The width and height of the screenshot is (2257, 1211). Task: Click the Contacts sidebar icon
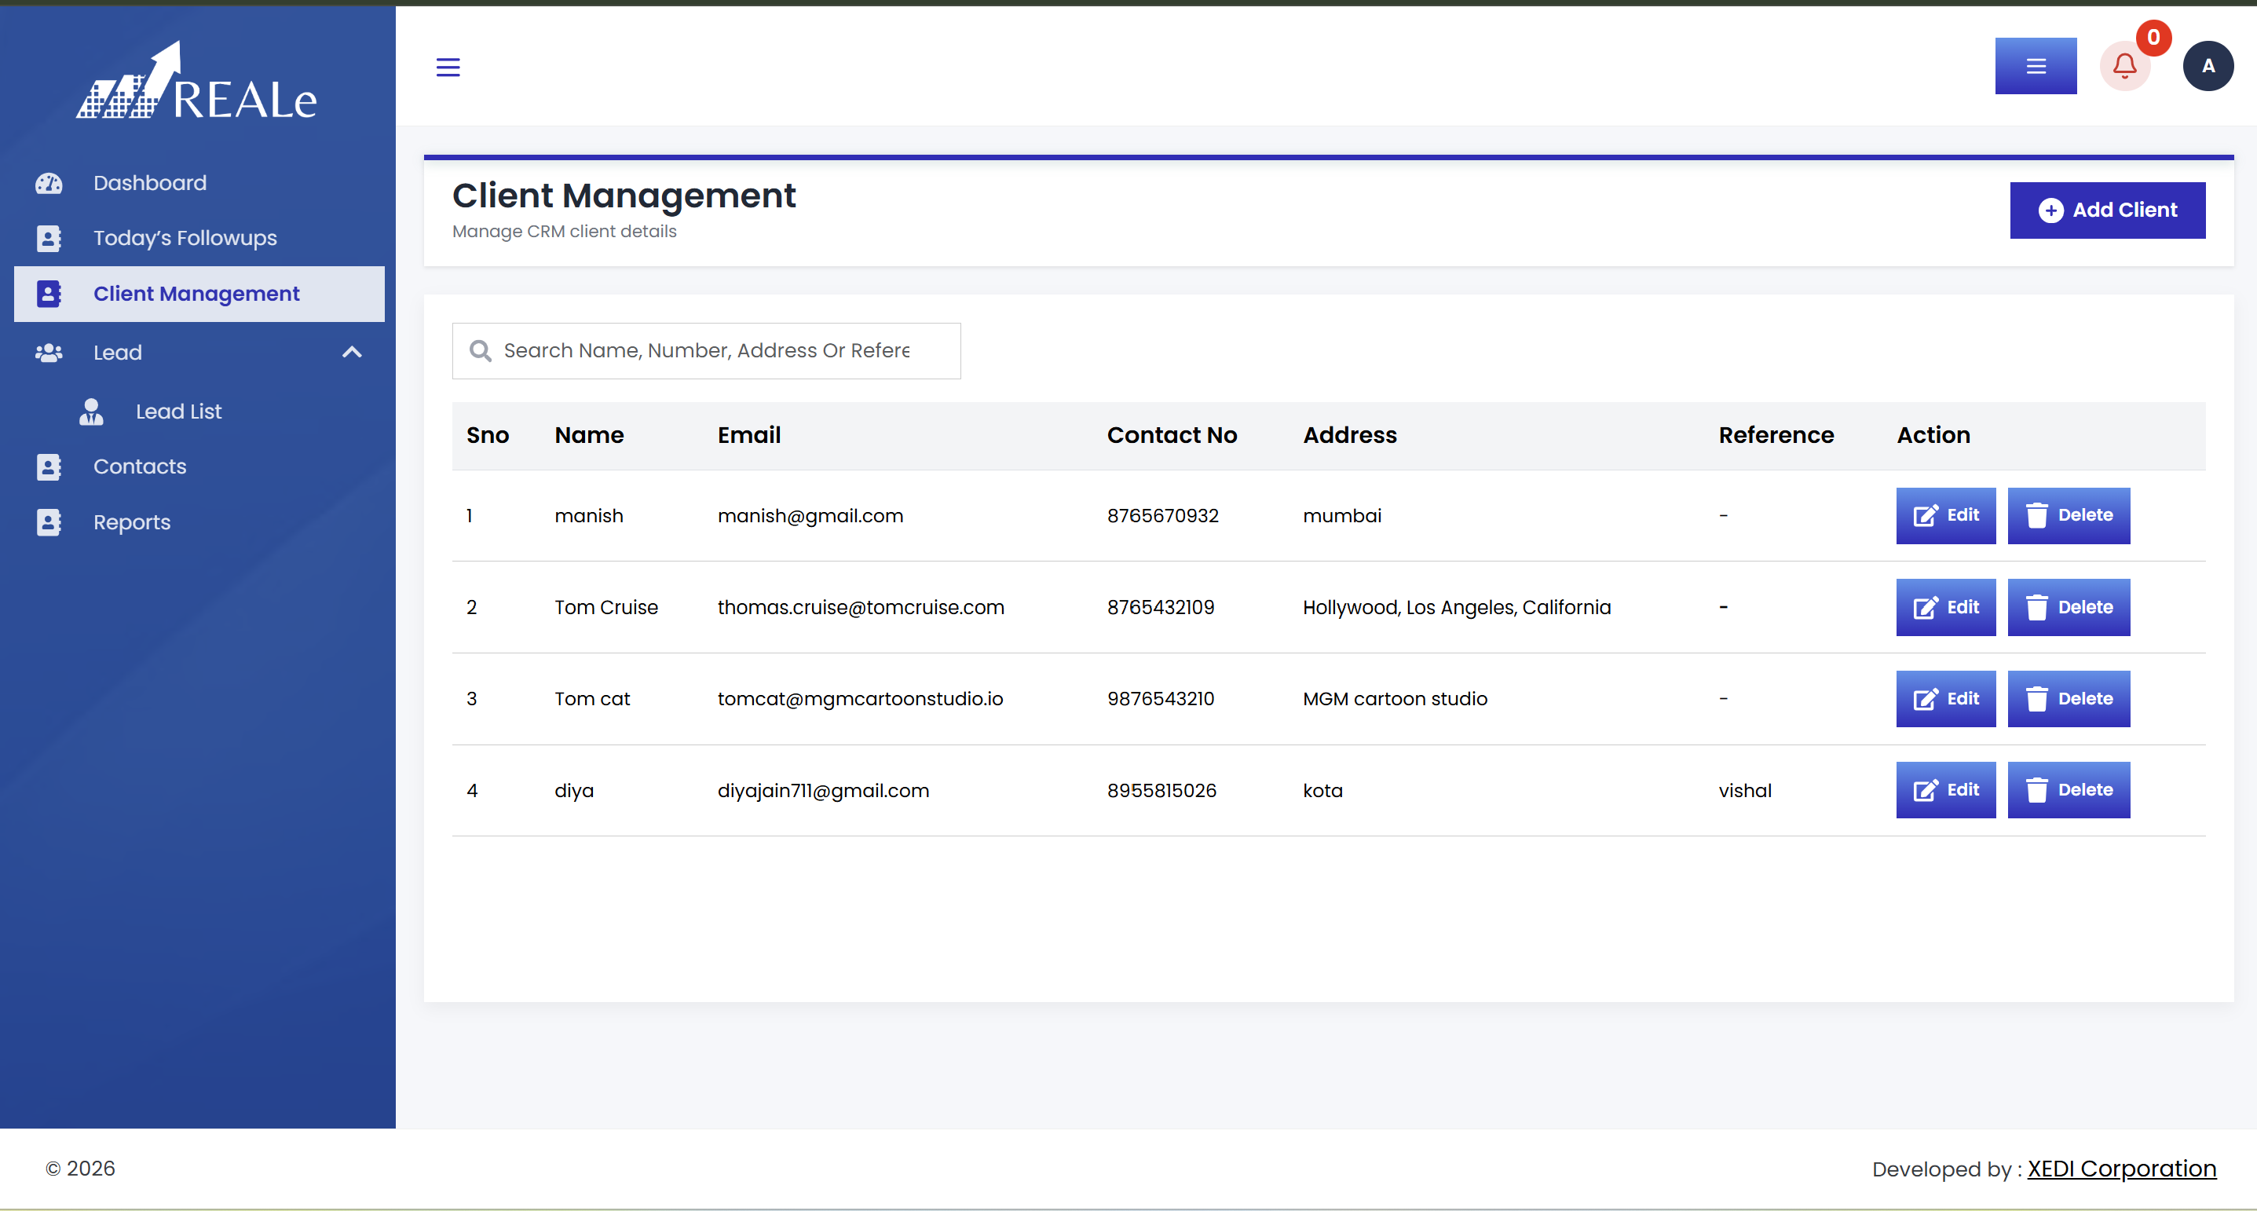tap(49, 467)
